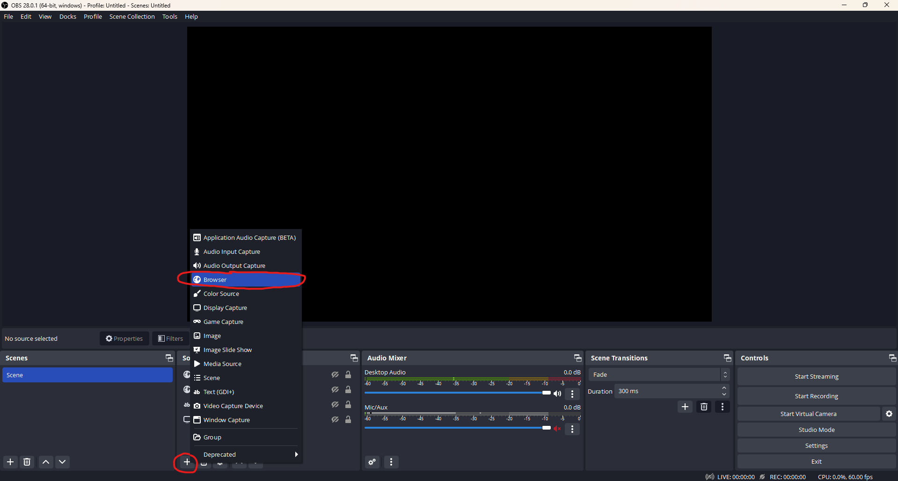Viewport: 898px width, 481px height.
Task: Open the Fade transition dropdown
Action: click(x=659, y=374)
